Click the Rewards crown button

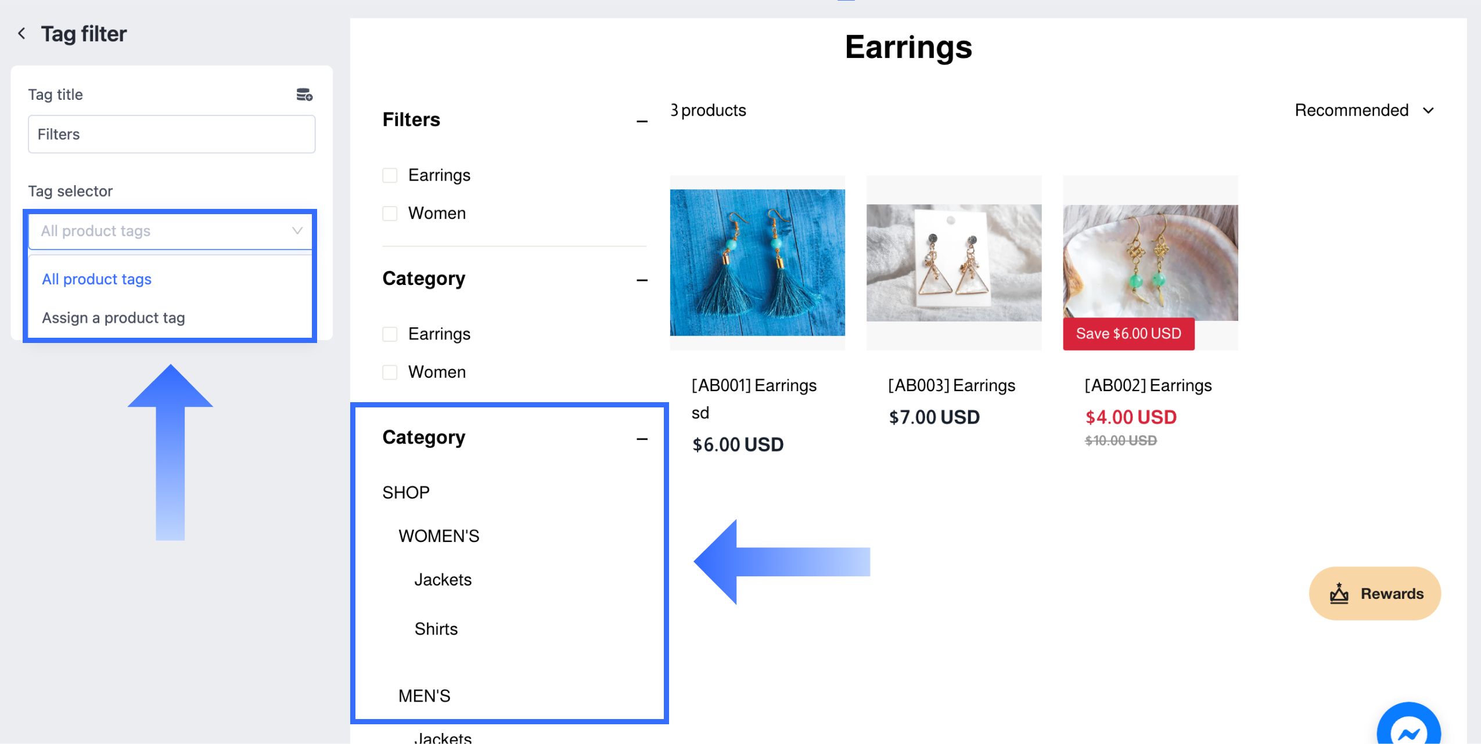coord(1374,593)
